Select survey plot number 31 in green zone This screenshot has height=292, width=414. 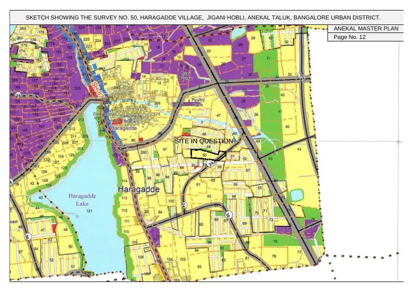(x=268, y=58)
